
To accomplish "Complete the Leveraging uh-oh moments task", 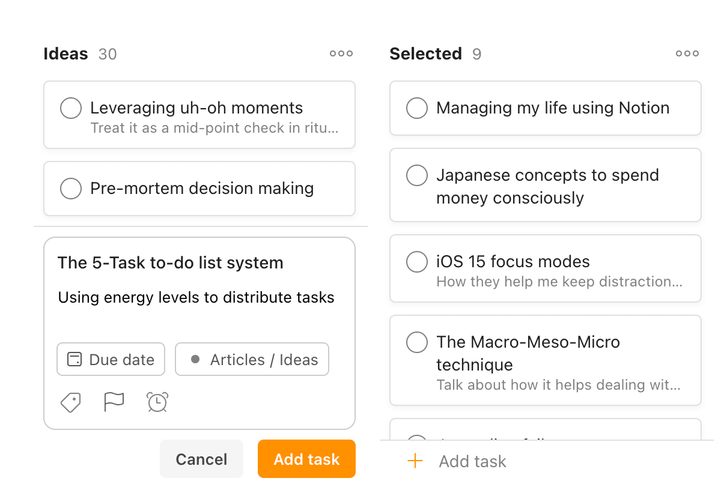I will [x=71, y=109].
